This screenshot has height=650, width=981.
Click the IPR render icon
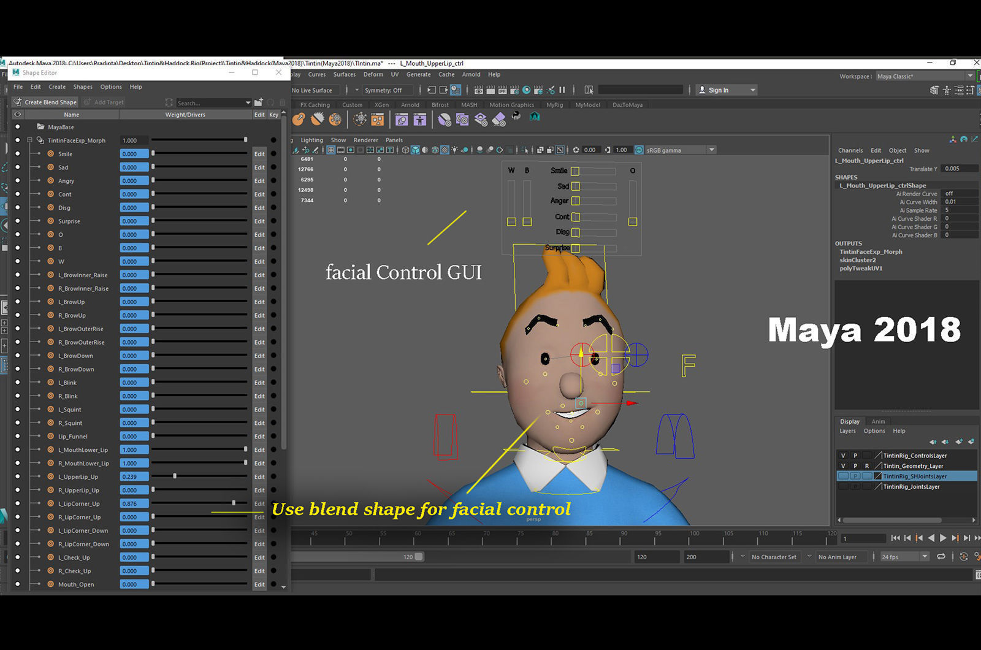coord(503,90)
